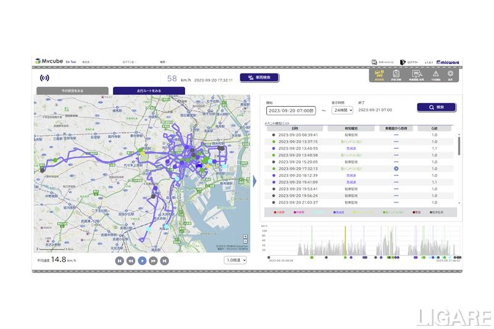The image size is (494, 329).
Task: Click the 検索 search button
Action: (x=436, y=107)
